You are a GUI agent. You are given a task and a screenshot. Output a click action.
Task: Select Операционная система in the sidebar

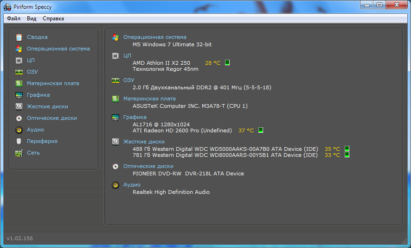[x=58, y=49]
